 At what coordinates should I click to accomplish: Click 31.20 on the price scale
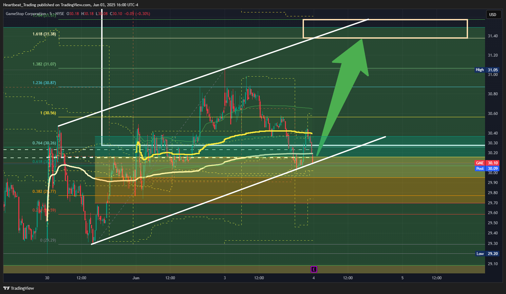pyautogui.click(x=493, y=55)
